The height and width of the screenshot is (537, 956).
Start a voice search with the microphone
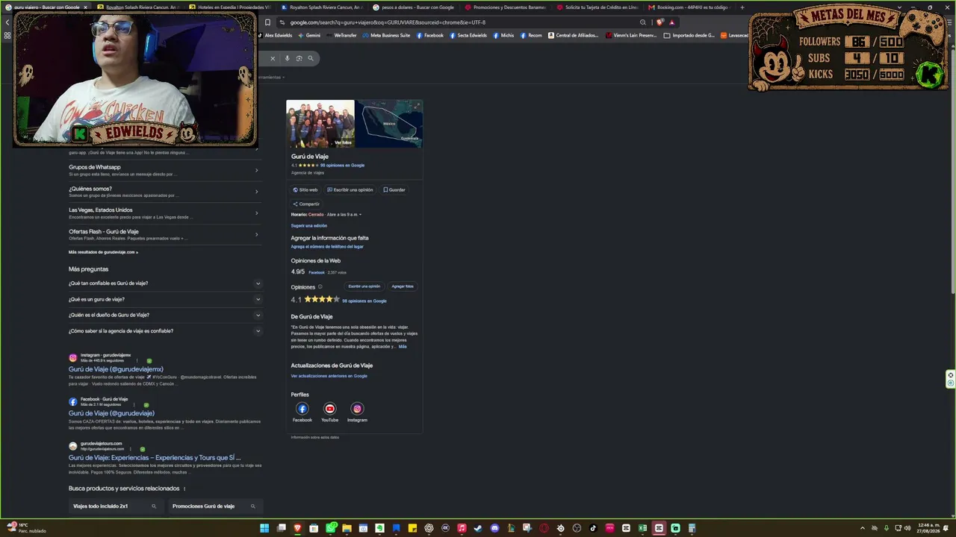287,58
